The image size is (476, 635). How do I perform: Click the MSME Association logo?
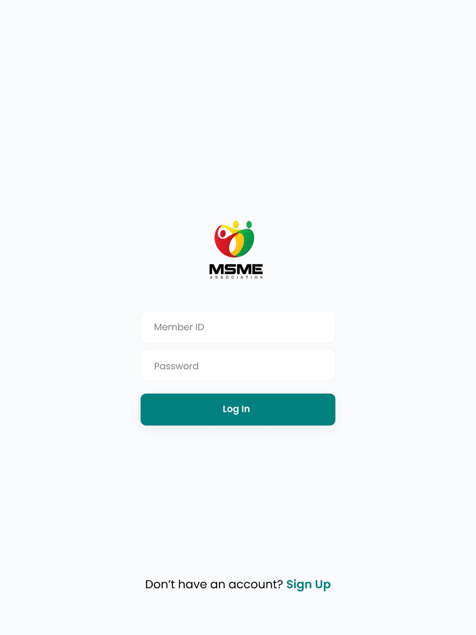pos(236,249)
